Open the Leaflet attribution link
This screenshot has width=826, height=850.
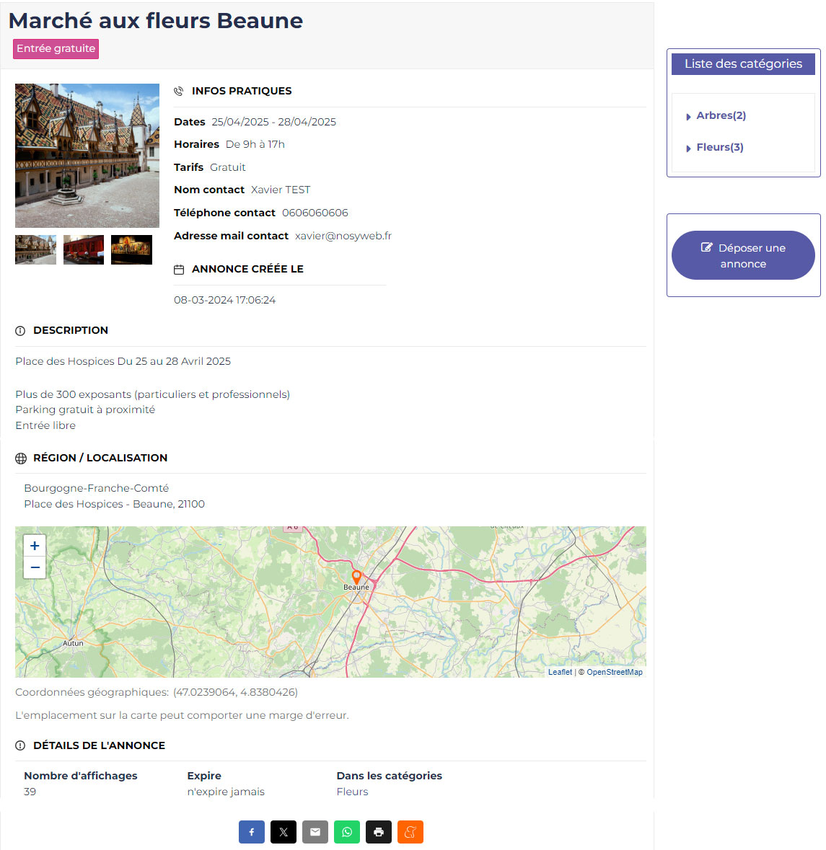(560, 672)
